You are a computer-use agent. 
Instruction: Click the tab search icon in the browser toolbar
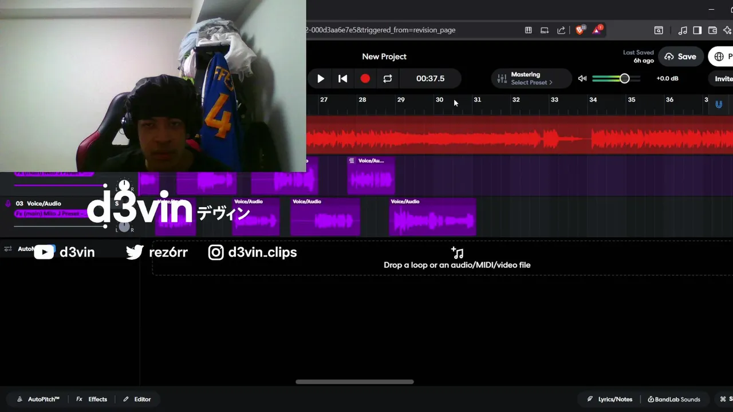pyautogui.click(x=659, y=30)
